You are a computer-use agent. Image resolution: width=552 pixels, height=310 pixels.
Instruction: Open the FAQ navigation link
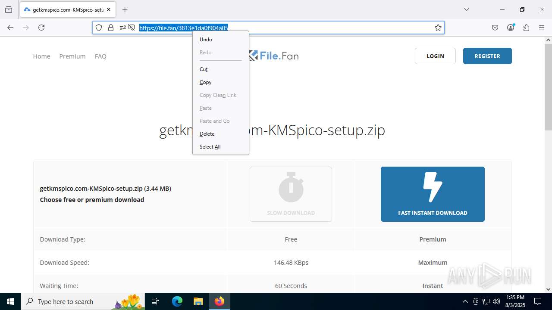pyautogui.click(x=100, y=56)
